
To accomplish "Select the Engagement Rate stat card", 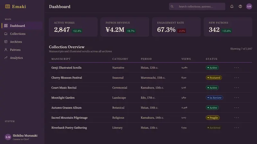I will pyautogui.click(x=176, y=27).
